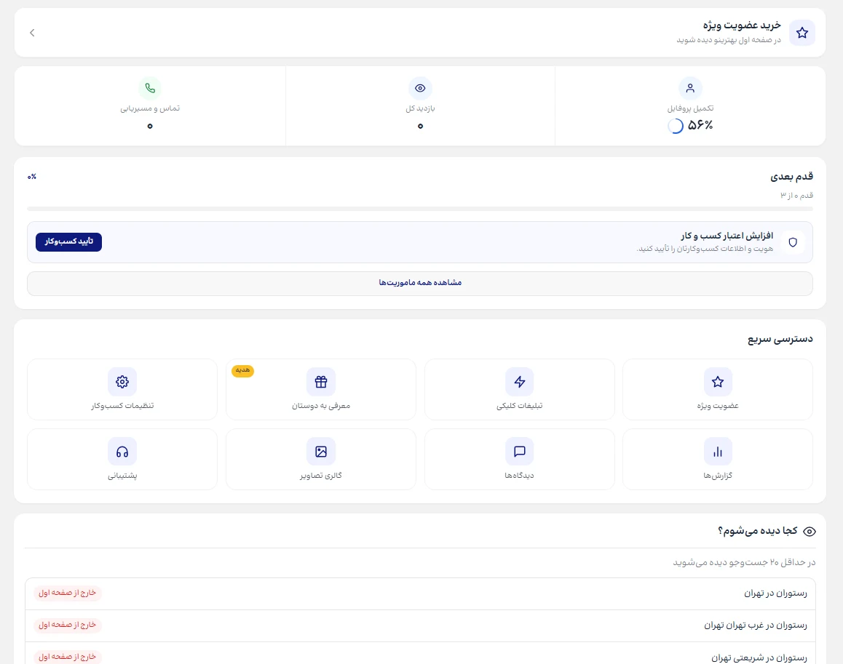
Task: Click the قدم بعدی progress bar
Action: coord(420,209)
